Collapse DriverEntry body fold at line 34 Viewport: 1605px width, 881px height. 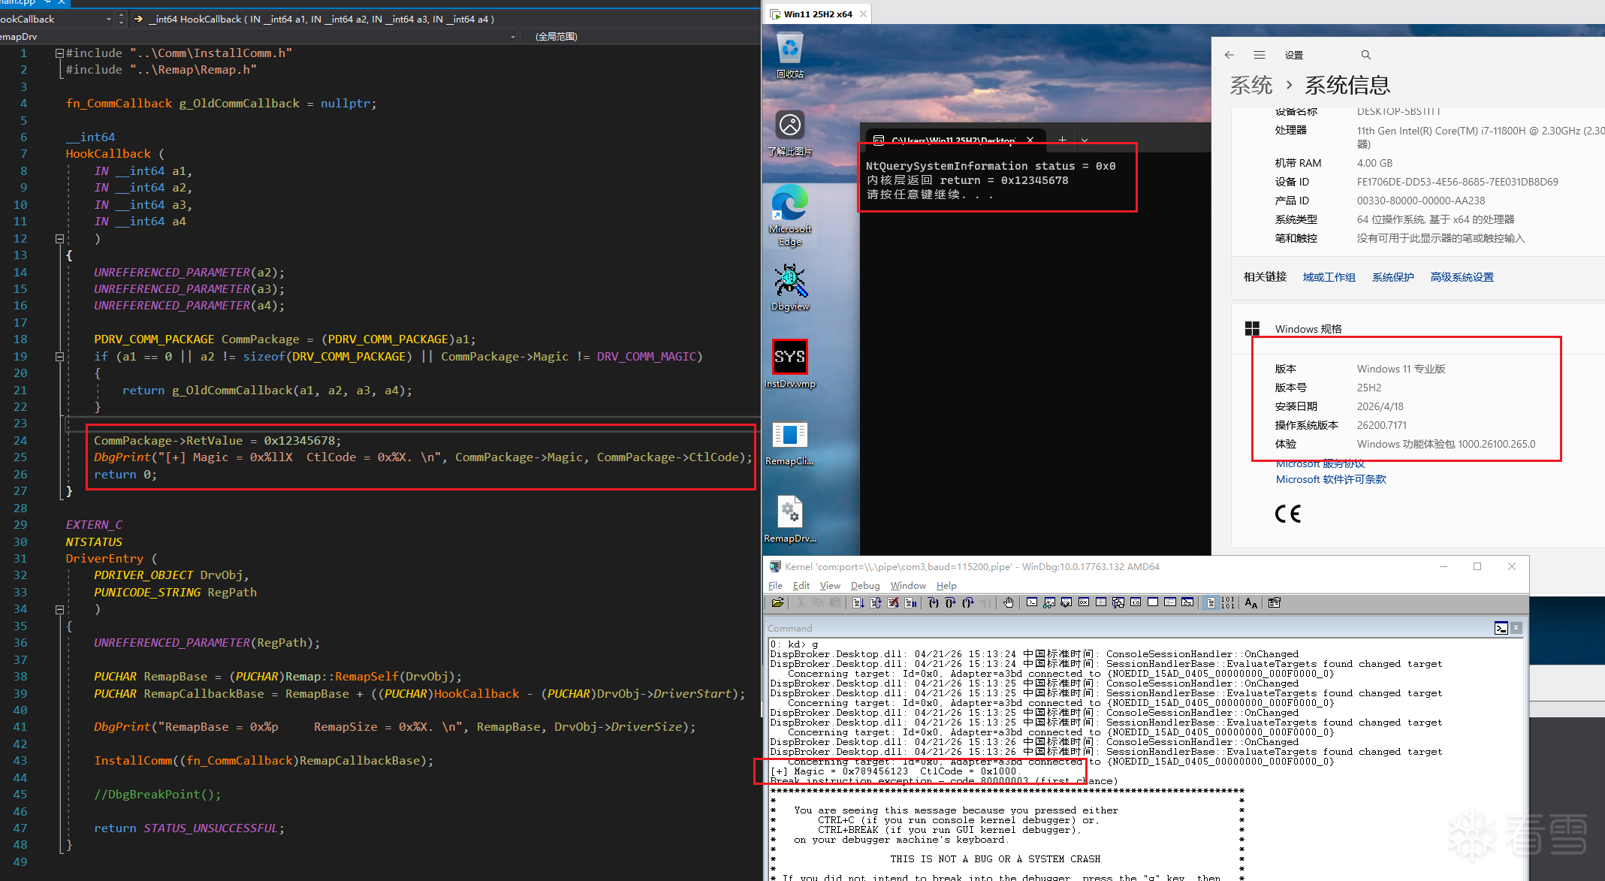tap(59, 610)
